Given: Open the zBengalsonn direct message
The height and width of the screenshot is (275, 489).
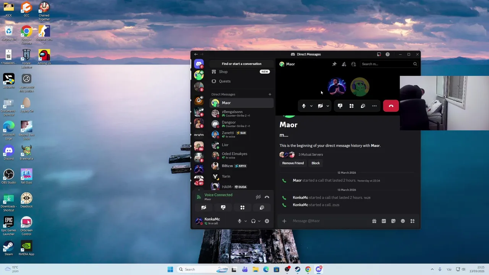Looking at the screenshot, I should pos(241,113).
